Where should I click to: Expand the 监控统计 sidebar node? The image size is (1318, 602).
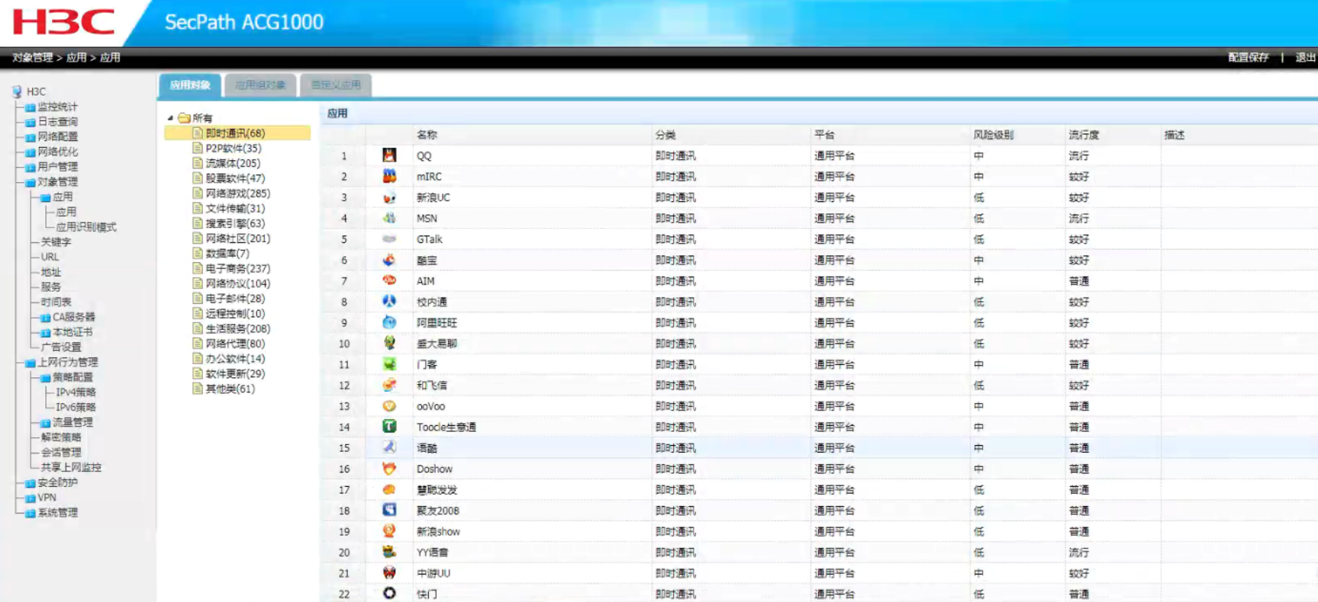[x=30, y=107]
